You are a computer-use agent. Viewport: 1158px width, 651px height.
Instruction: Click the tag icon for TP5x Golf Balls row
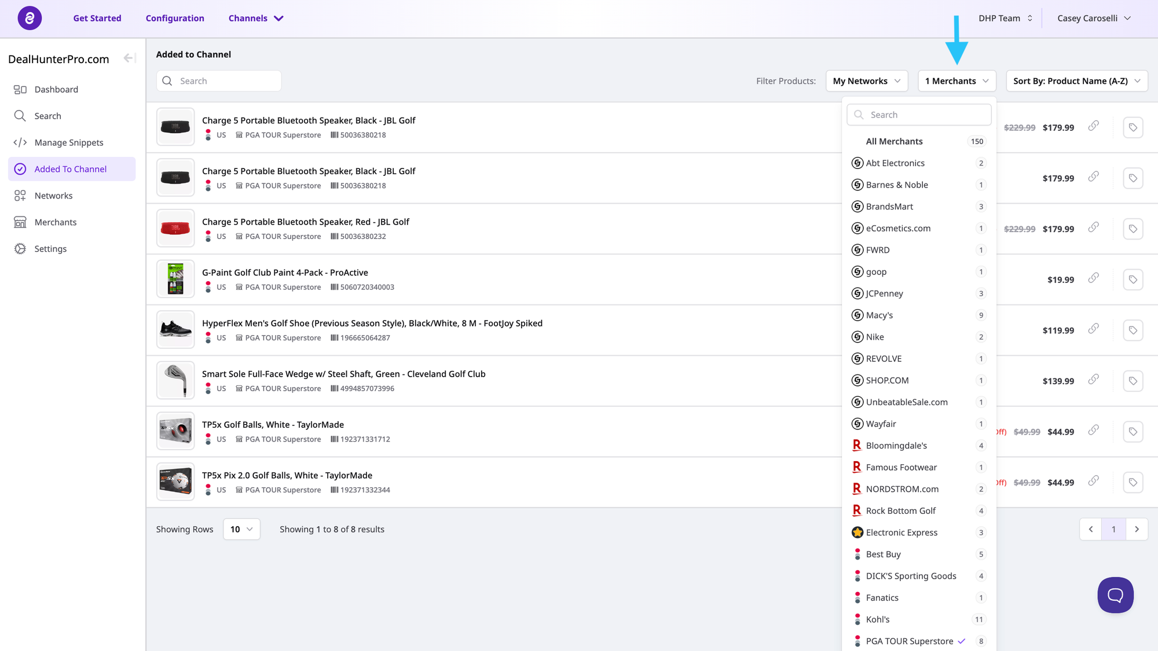click(1133, 432)
